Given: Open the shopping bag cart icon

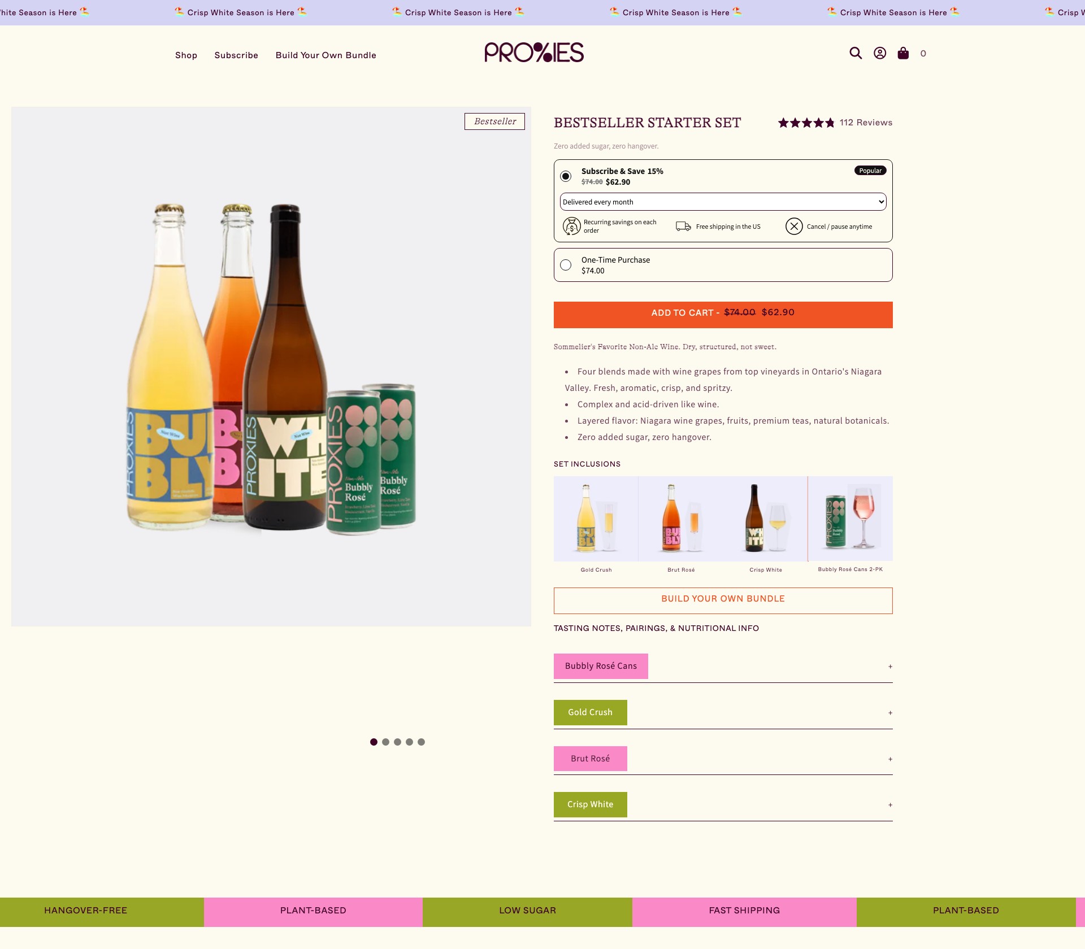Looking at the screenshot, I should tap(903, 53).
